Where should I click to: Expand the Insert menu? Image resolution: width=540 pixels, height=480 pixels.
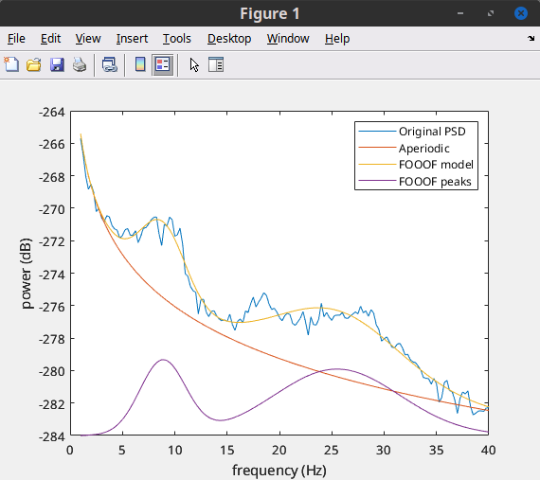coord(132,39)
